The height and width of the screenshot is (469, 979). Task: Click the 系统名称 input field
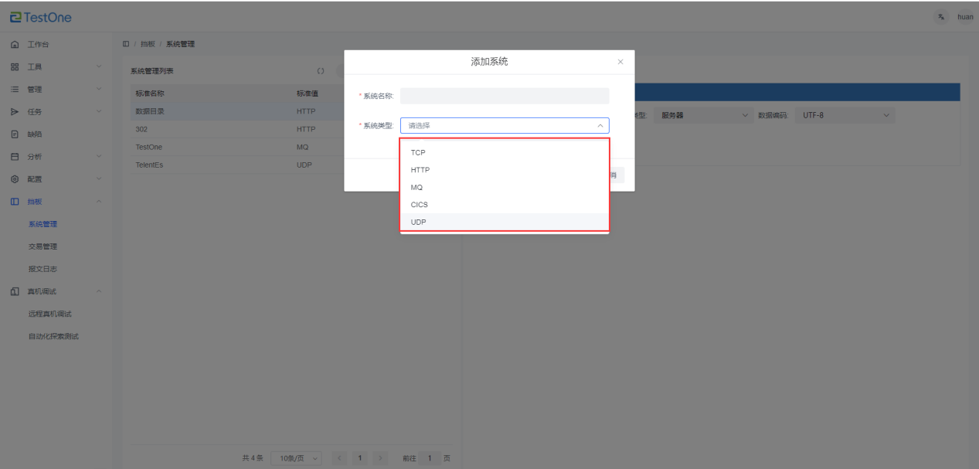coord(504,96)
